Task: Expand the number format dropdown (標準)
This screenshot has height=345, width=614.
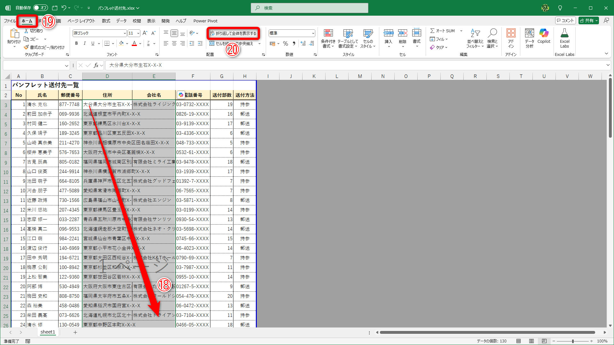Action: click(313, 33)
